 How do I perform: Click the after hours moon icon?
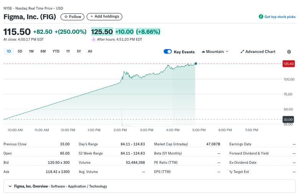[94, 39]
